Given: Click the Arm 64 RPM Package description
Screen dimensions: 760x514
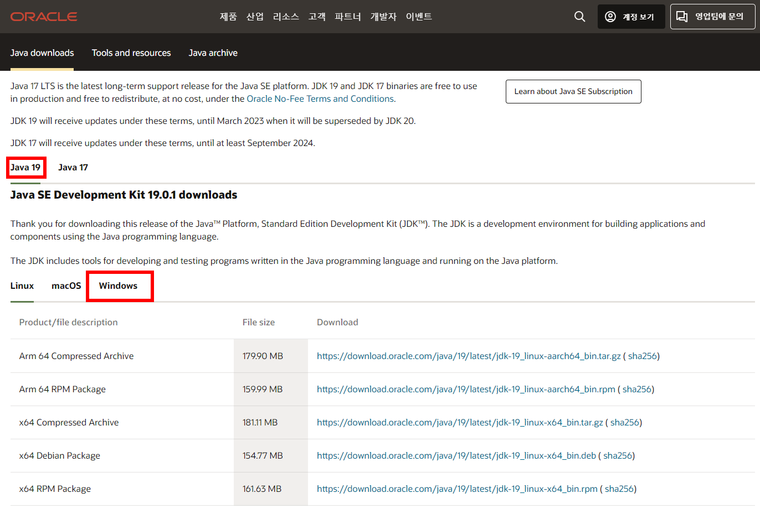Looking at the screenshot, I should 63,390.
